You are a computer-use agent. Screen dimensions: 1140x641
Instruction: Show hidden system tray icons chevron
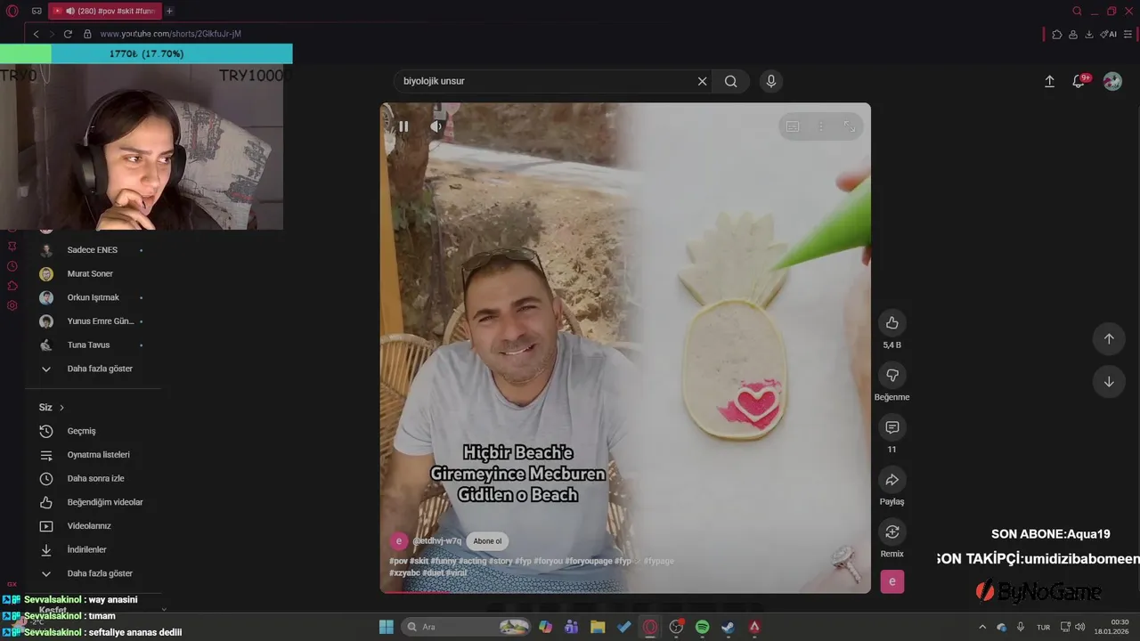pos(982,627)
